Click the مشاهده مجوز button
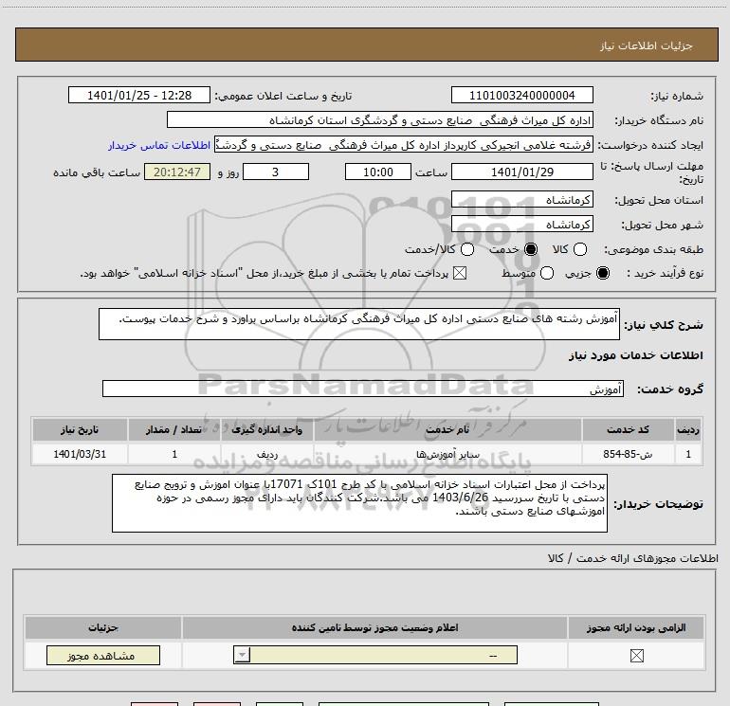The image size is (730, 706). (x=103, y=655)
